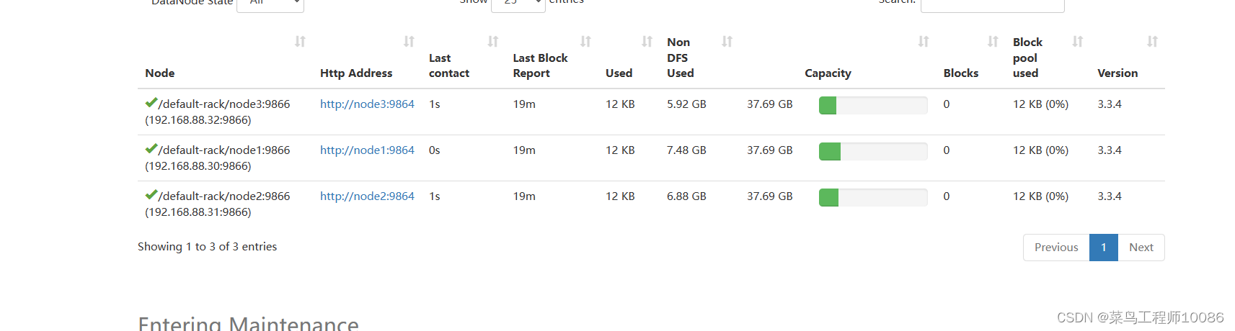
Task: Click the Http Address sort arrows
Action: click(409, 42)
